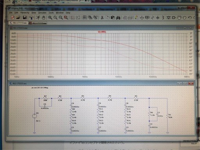Open the Help menu
Viewport: 200px width, 150px height.
[x=68, y=12]
